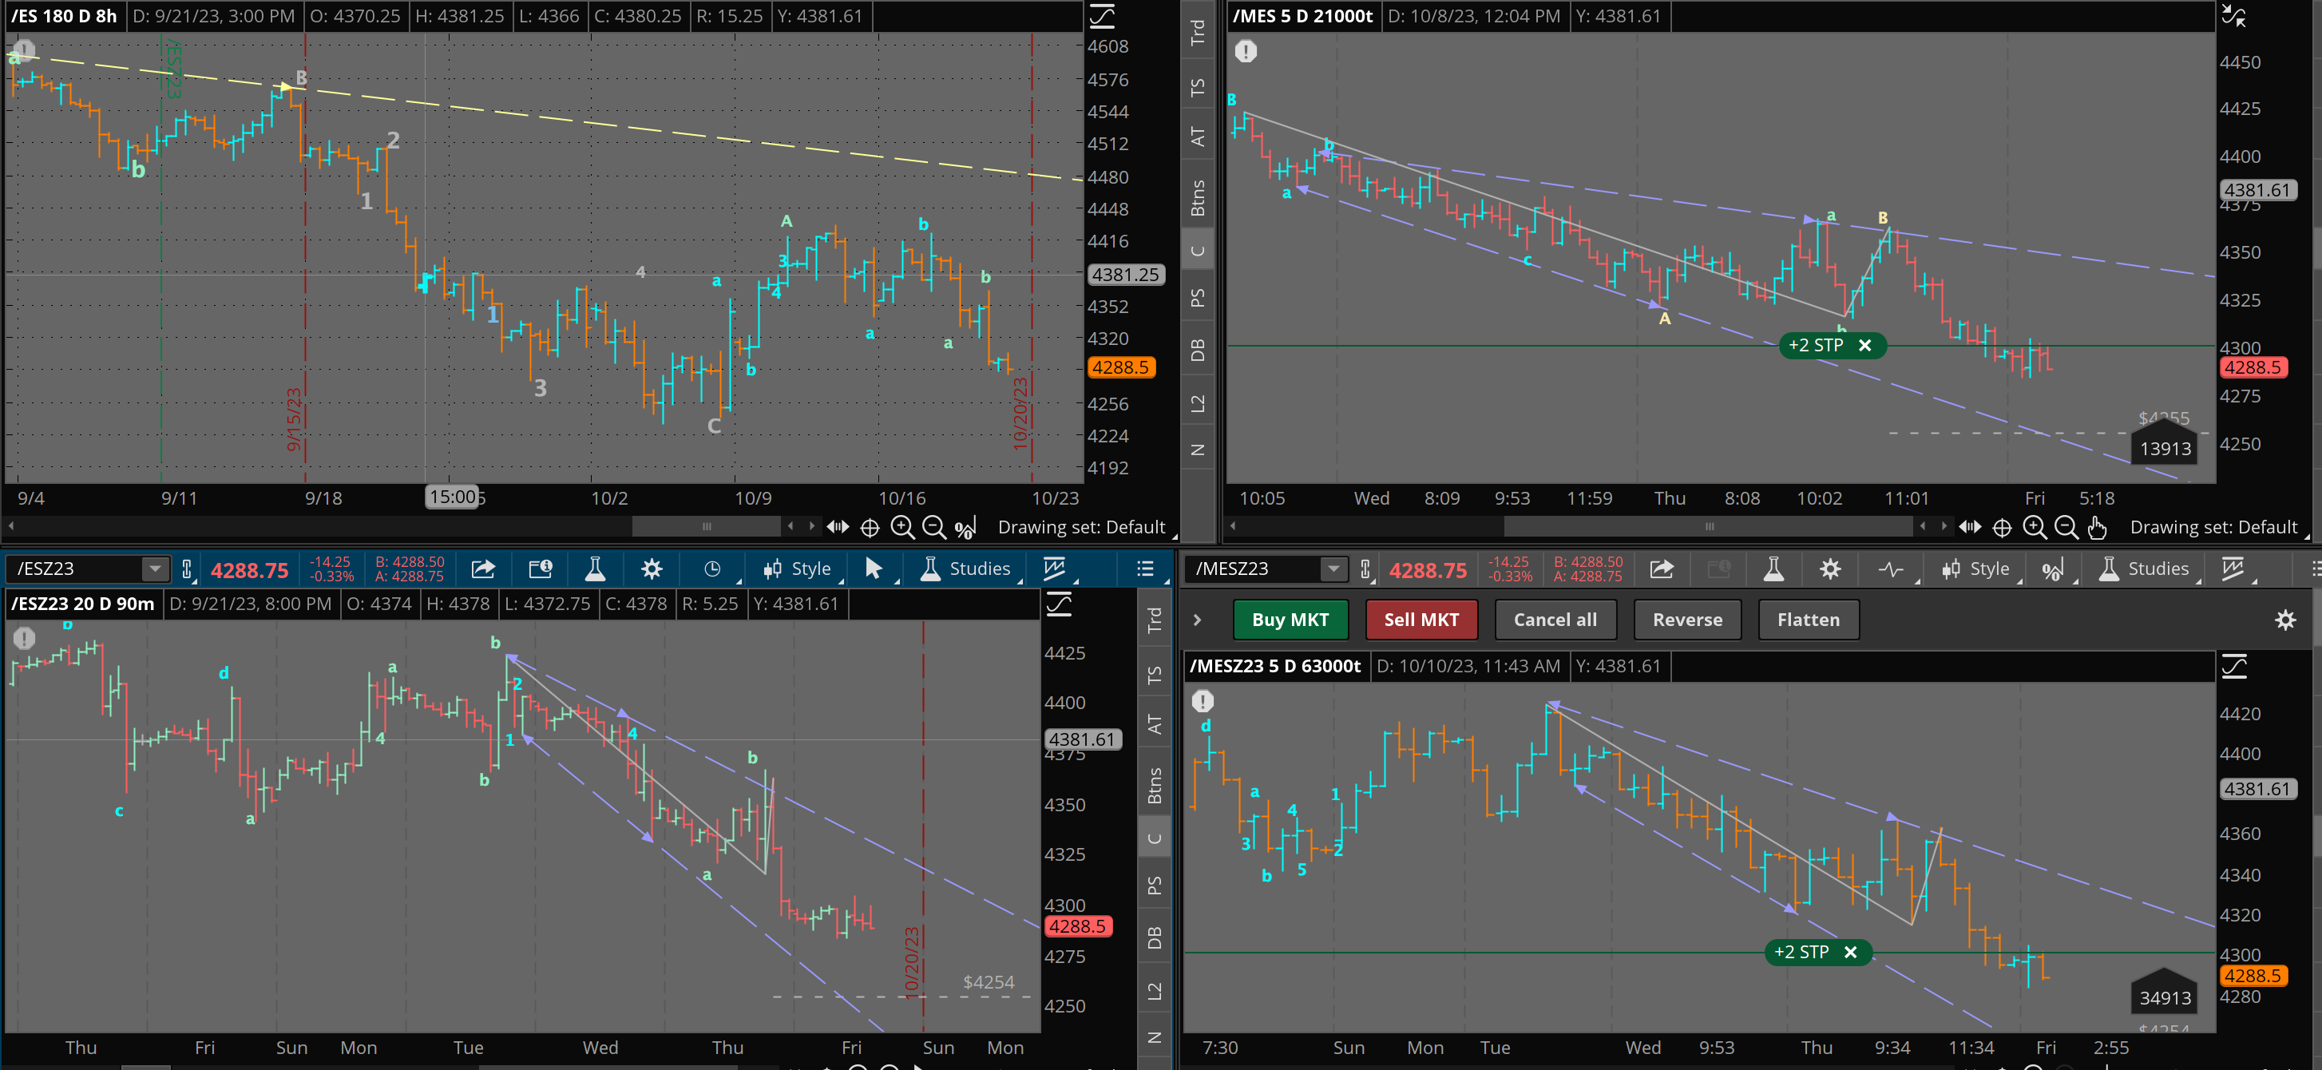Expand the /ESZ23 symbol dropdown arrow

(x=155, y=569)
